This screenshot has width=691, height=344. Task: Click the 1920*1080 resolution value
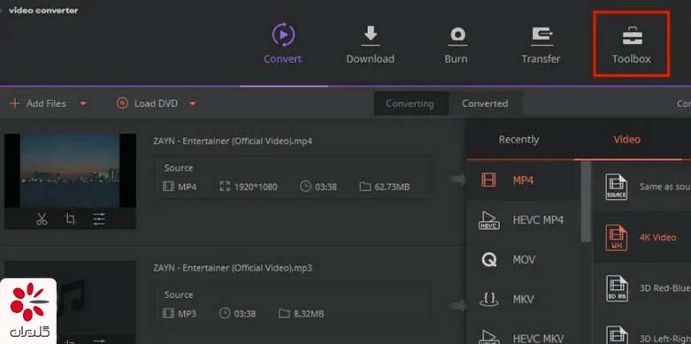pos(256,187)
